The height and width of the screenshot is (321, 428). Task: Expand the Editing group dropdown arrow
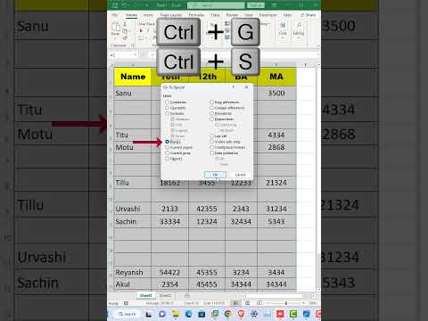point(299,38)
